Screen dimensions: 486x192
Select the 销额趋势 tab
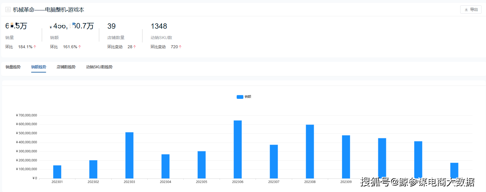(x=39, y=67)
